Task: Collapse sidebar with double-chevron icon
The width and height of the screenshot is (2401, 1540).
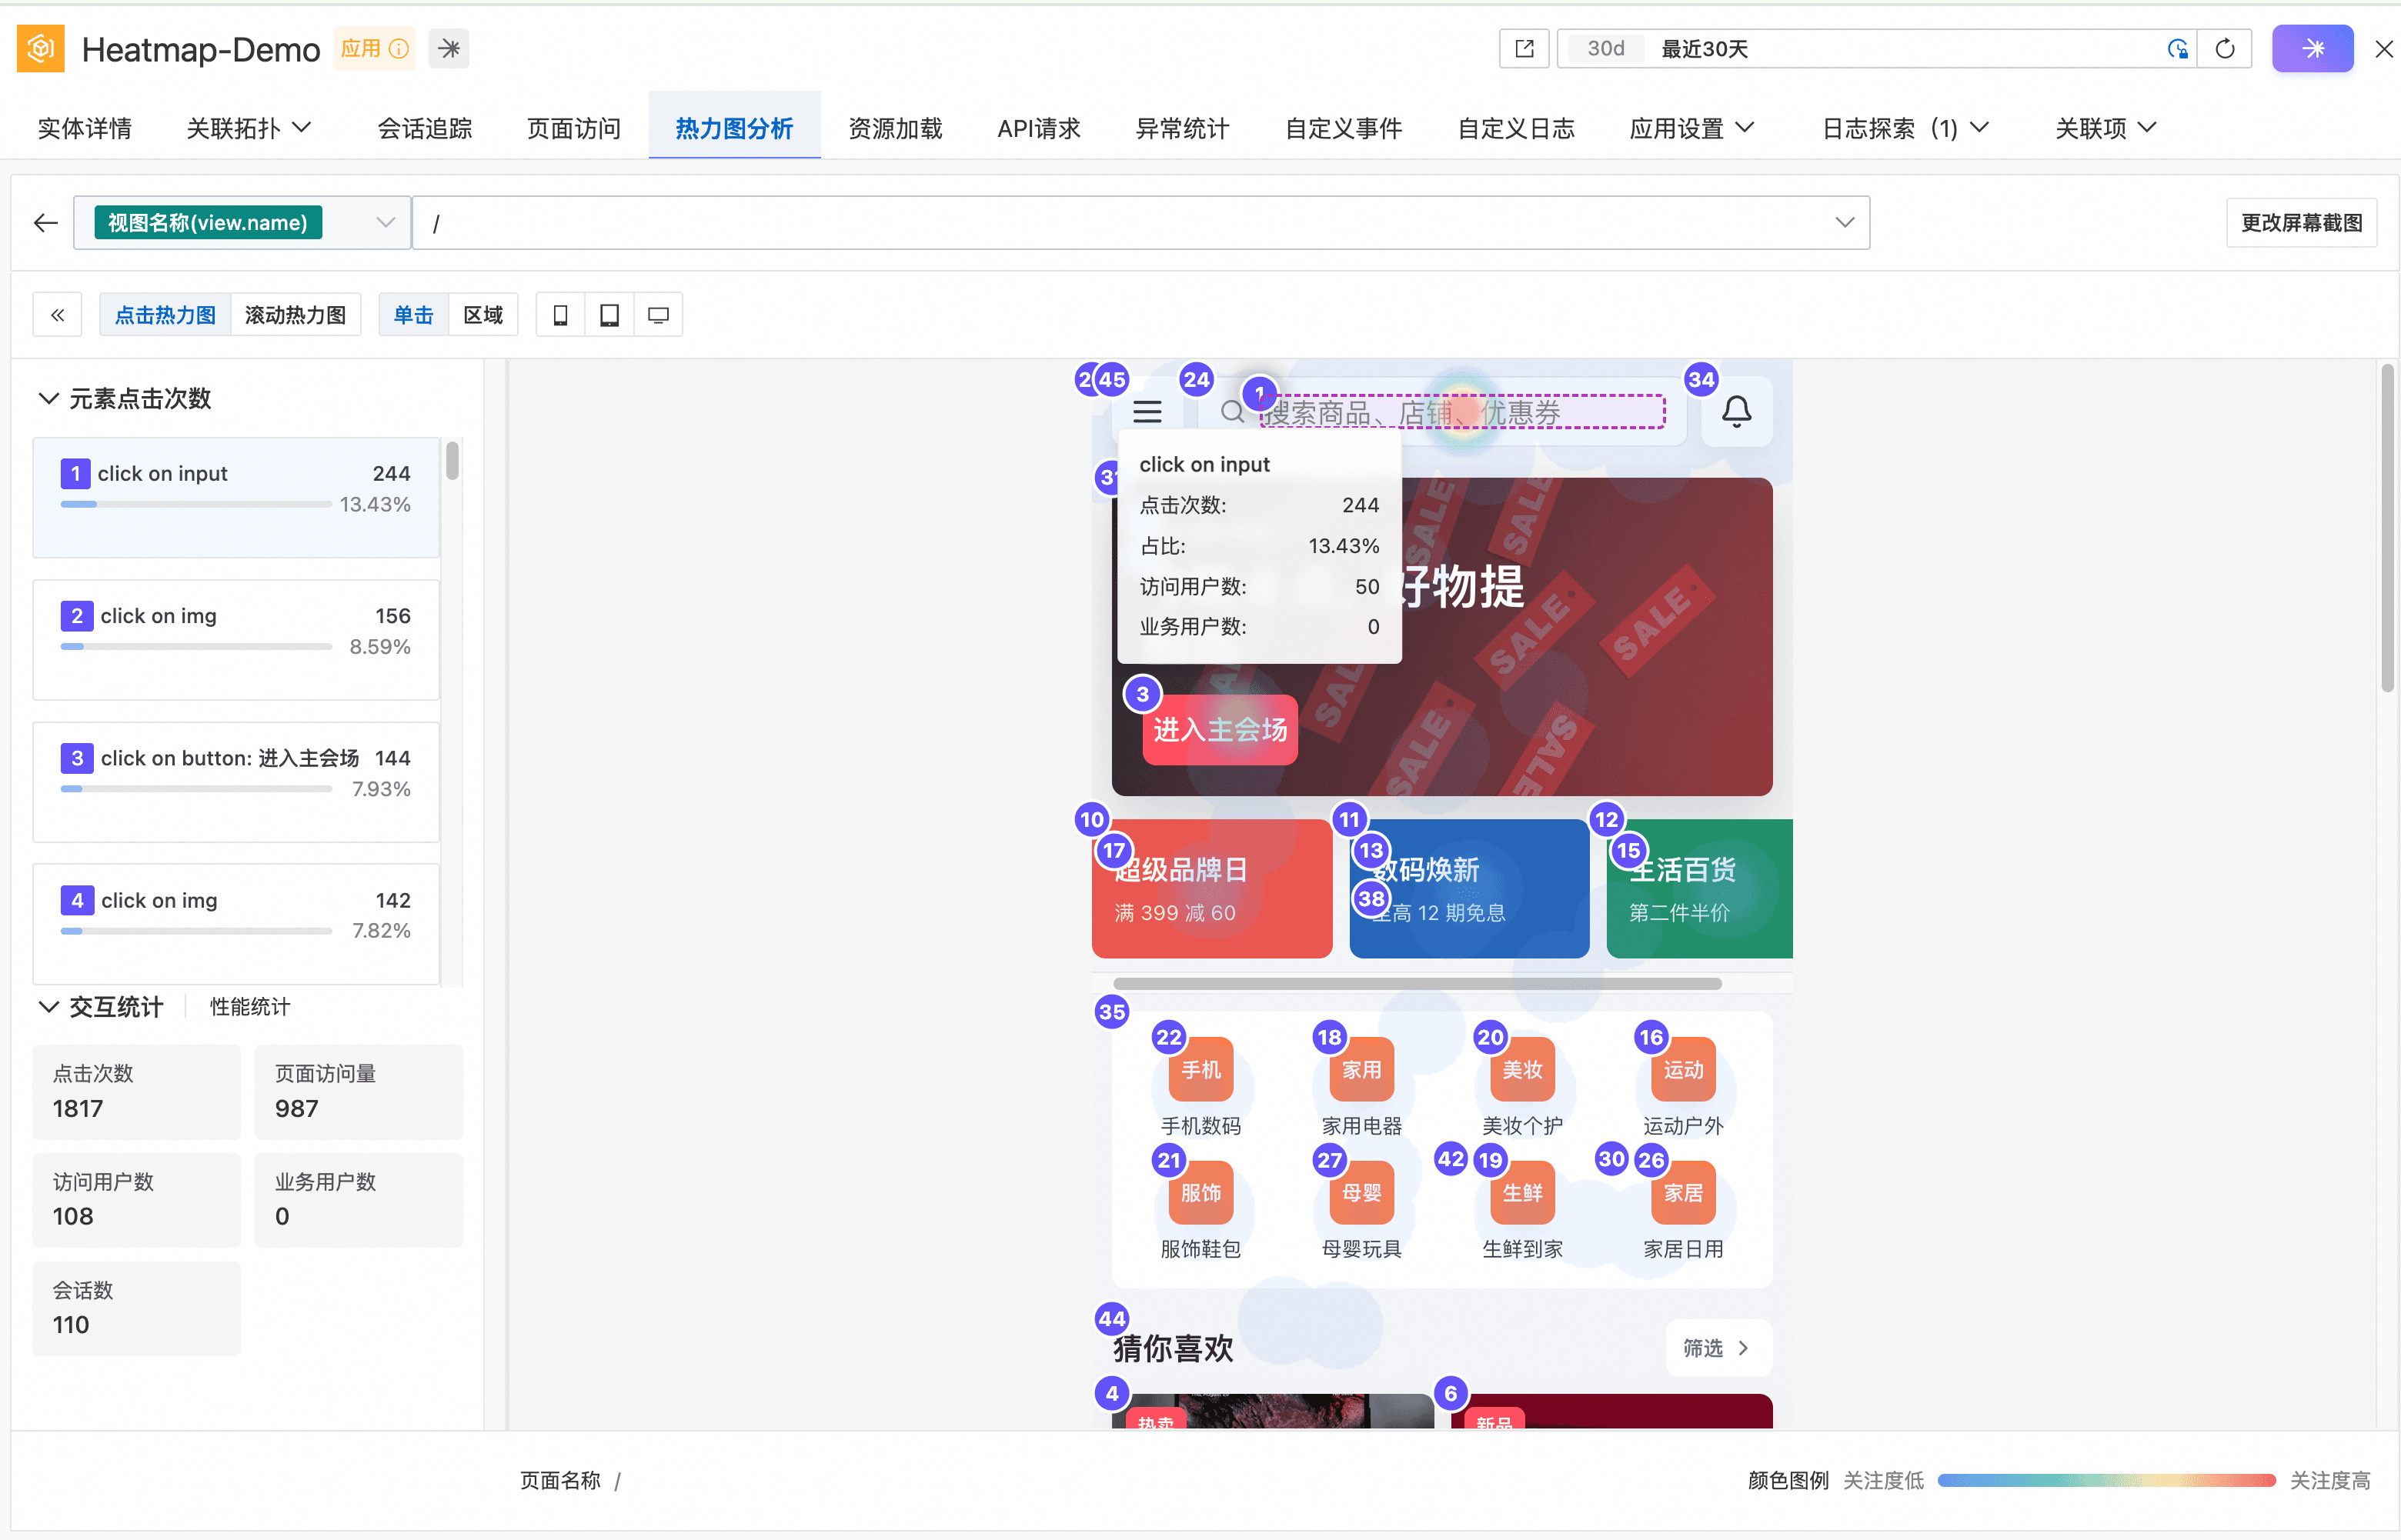Action: [58, 315]
